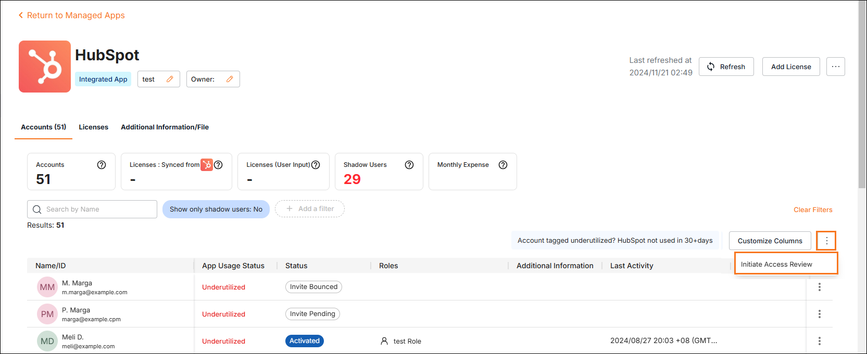This screenshot has width=867, height=354.
Task: Open Customize Columns
Action: coord(770,241)
